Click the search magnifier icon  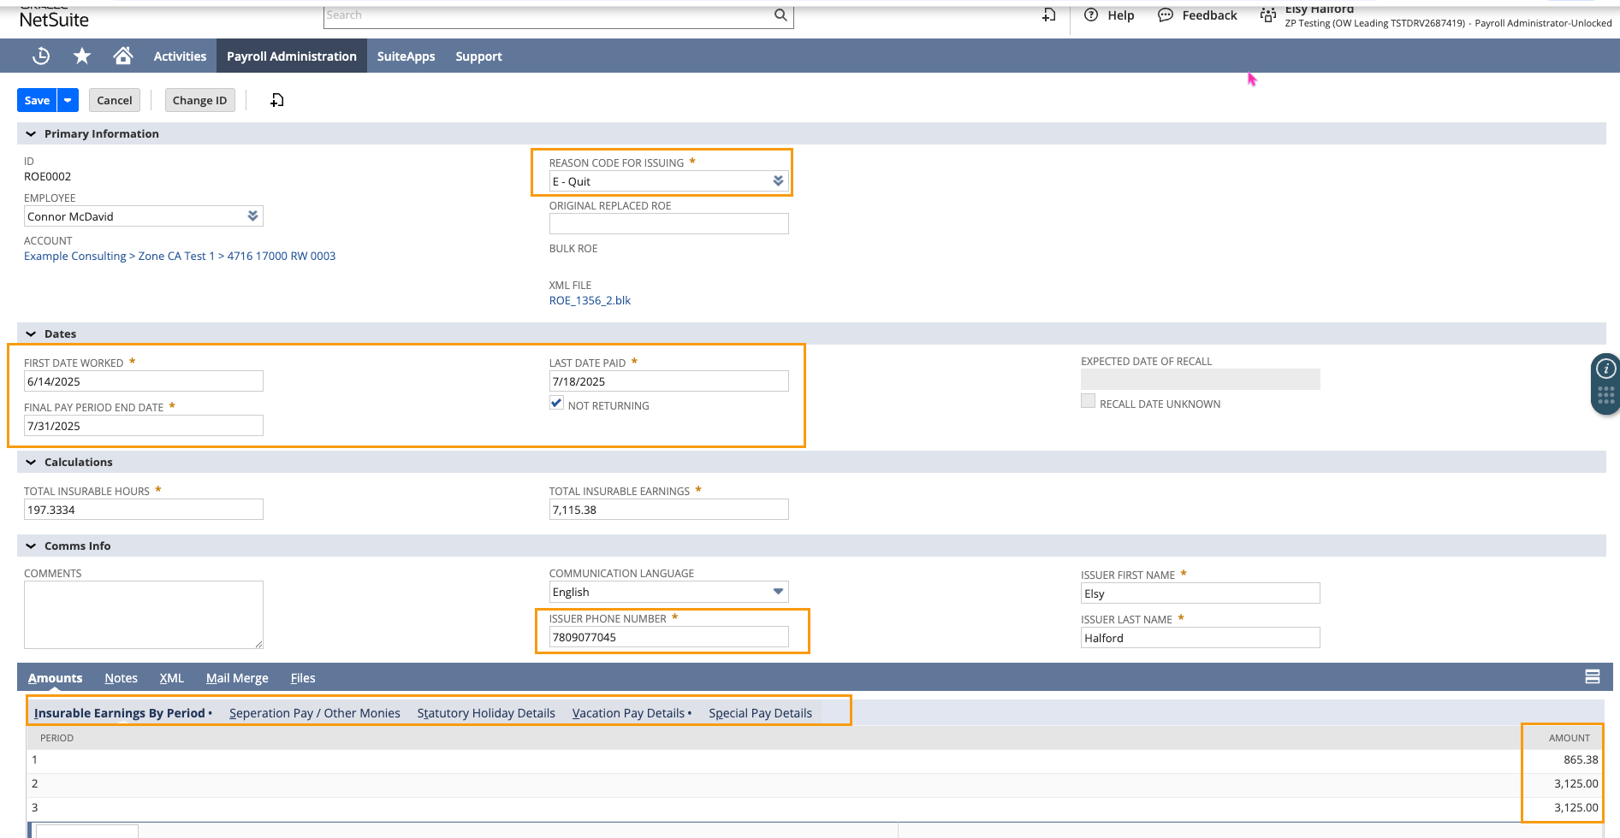point(780,15)
